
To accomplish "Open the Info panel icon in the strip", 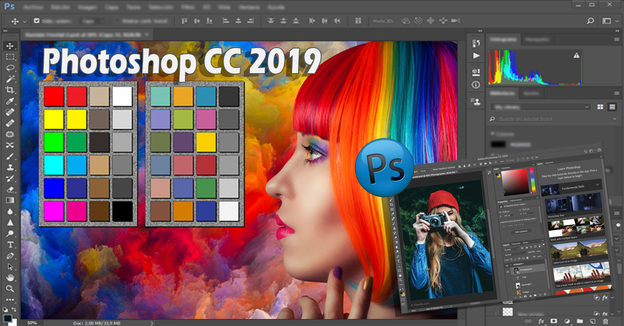I will (x=476, y=84).
